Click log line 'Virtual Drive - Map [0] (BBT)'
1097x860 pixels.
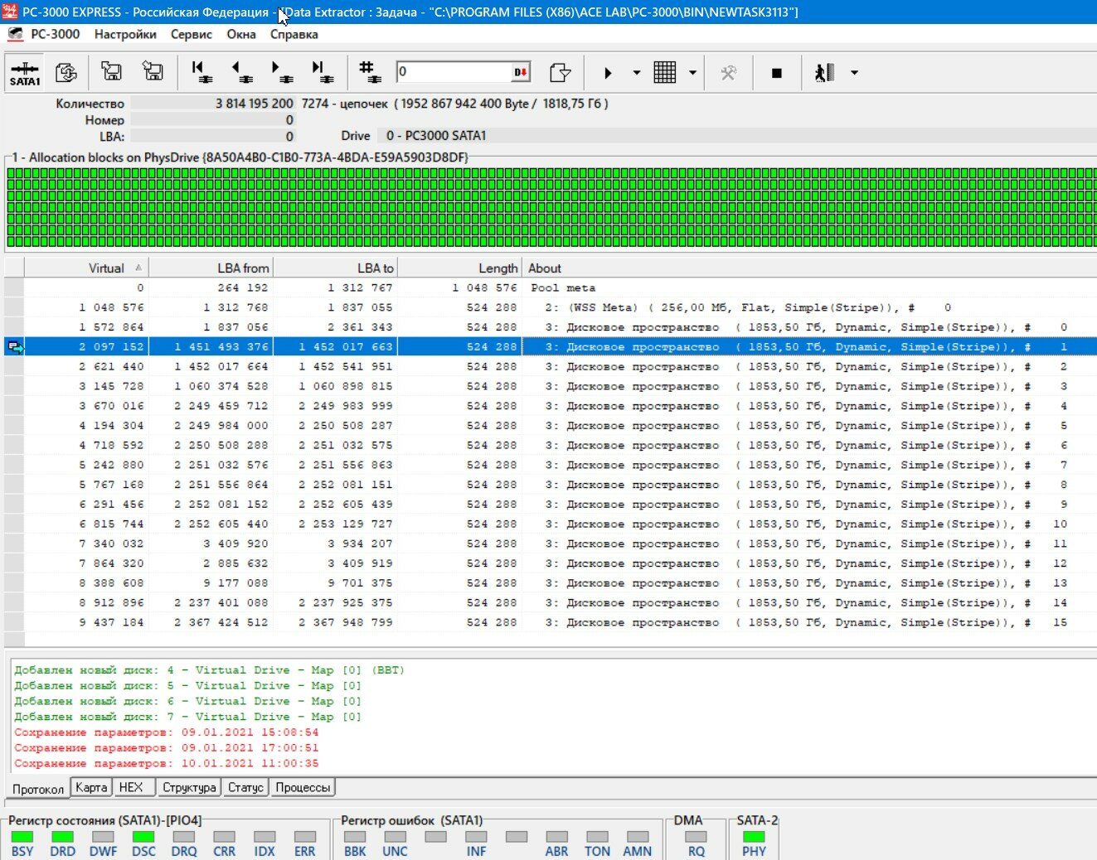[x=209, y=669]
